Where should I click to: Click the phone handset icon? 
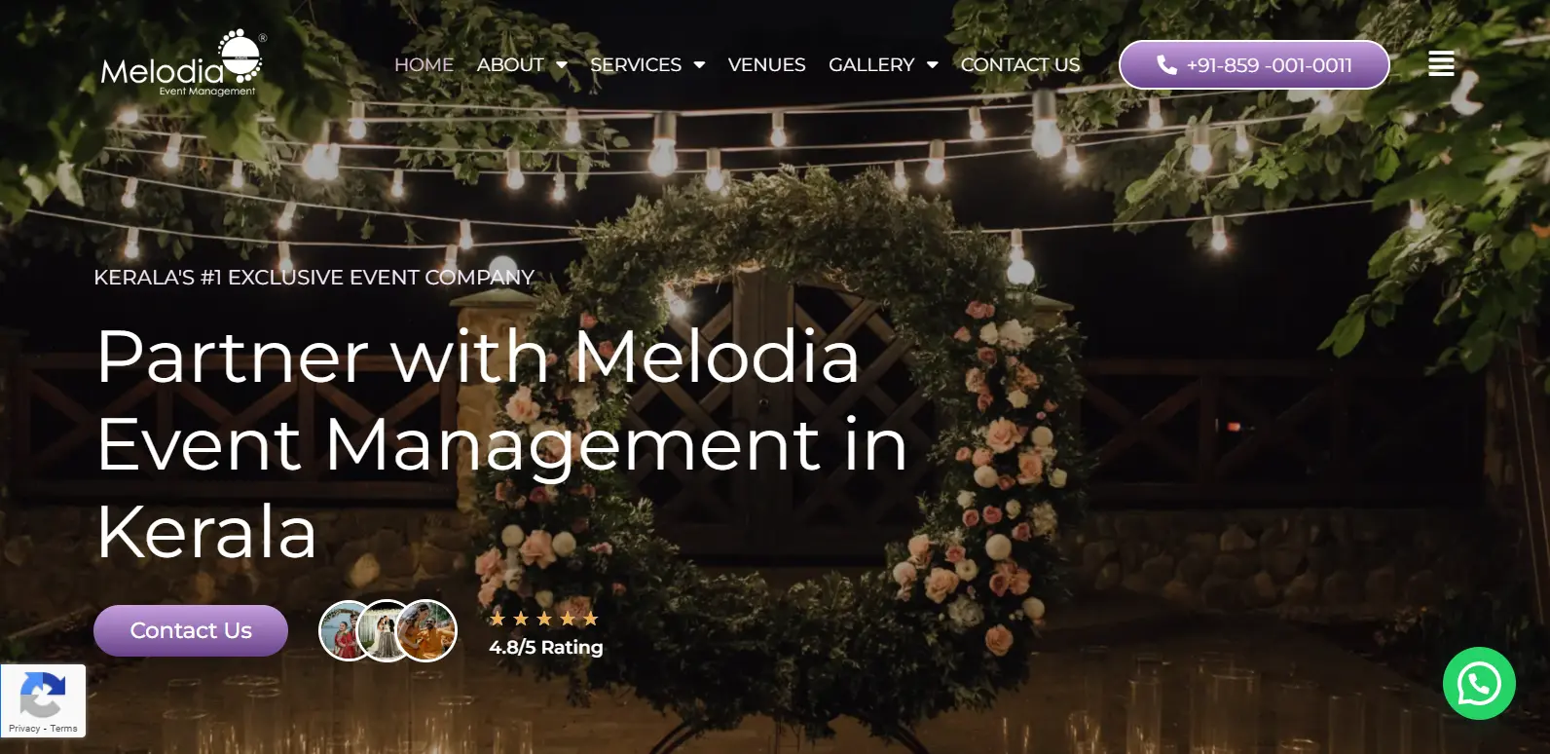[x=1166, y=65]
